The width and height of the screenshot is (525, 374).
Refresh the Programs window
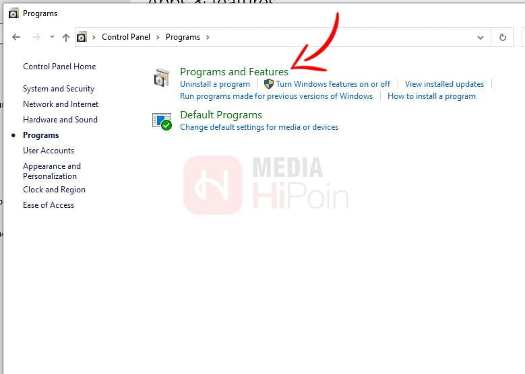tap(502, 37)
